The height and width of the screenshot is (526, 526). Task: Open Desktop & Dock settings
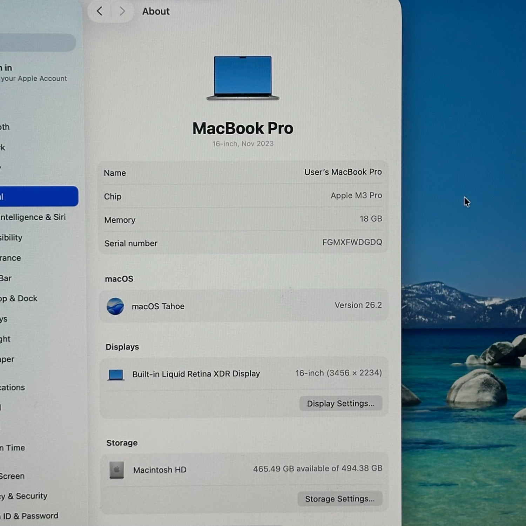click(19, 298)
